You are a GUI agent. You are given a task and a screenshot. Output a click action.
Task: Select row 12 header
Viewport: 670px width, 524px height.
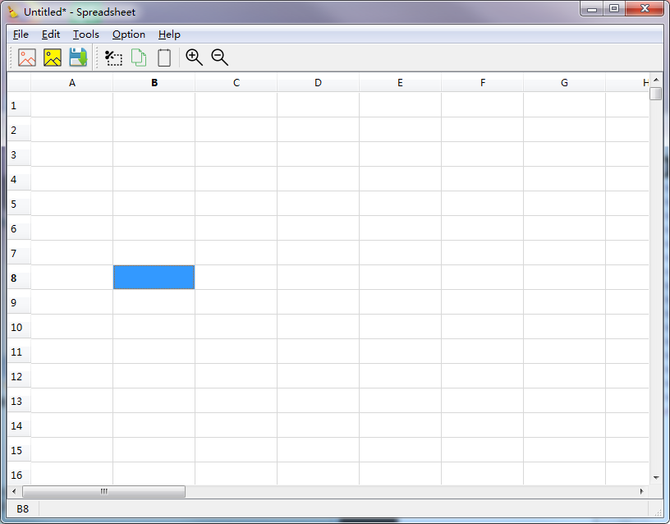pyautogui.click(x=19, y=376)
